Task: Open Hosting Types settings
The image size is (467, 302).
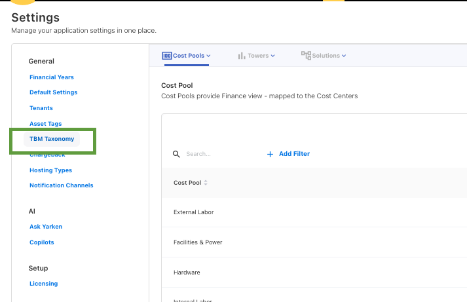Action: 50,170
